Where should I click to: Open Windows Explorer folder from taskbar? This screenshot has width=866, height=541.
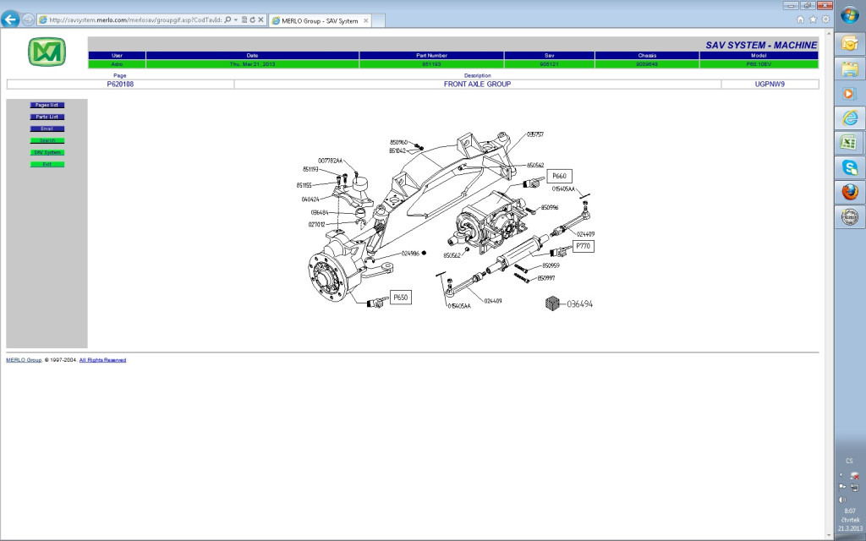point(849,68)
